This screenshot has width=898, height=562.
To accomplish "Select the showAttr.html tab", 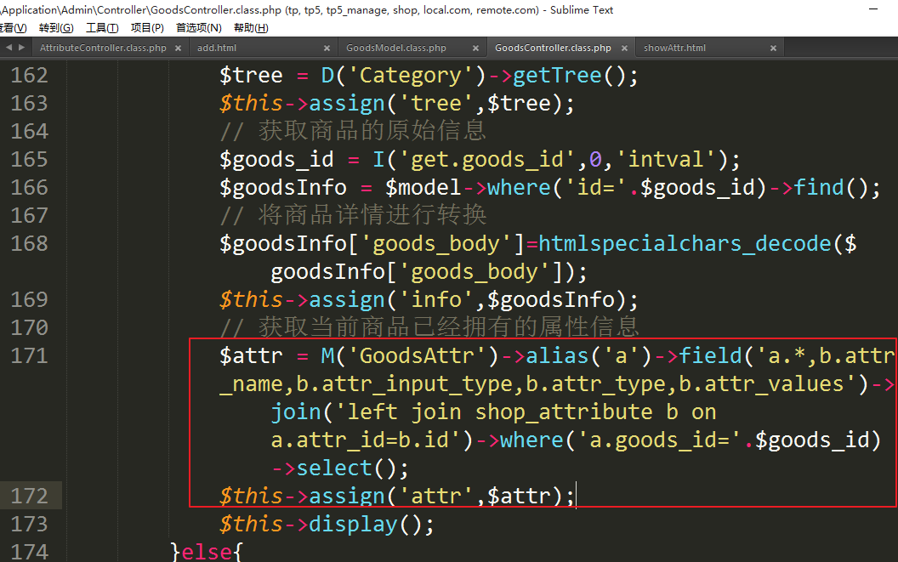I will [x=674, y=48].
